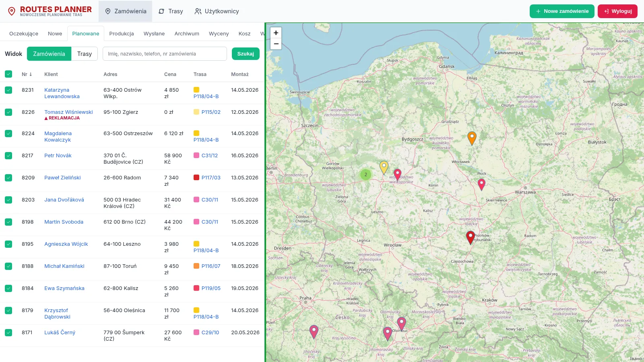Open client Petr Novák
The height and width of the screenshot is (362, 644).
pyautogui.click(x=58, y=156)
